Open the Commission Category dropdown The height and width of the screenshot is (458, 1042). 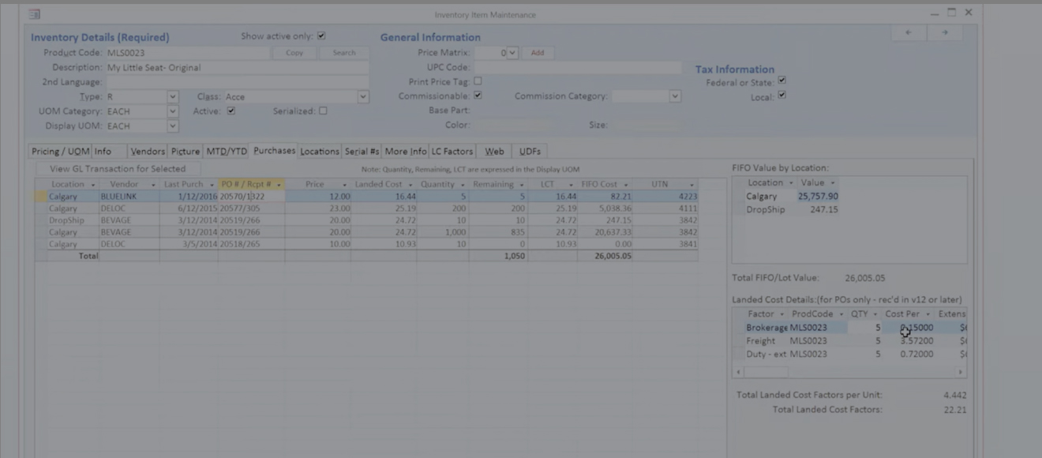(674, 96)
